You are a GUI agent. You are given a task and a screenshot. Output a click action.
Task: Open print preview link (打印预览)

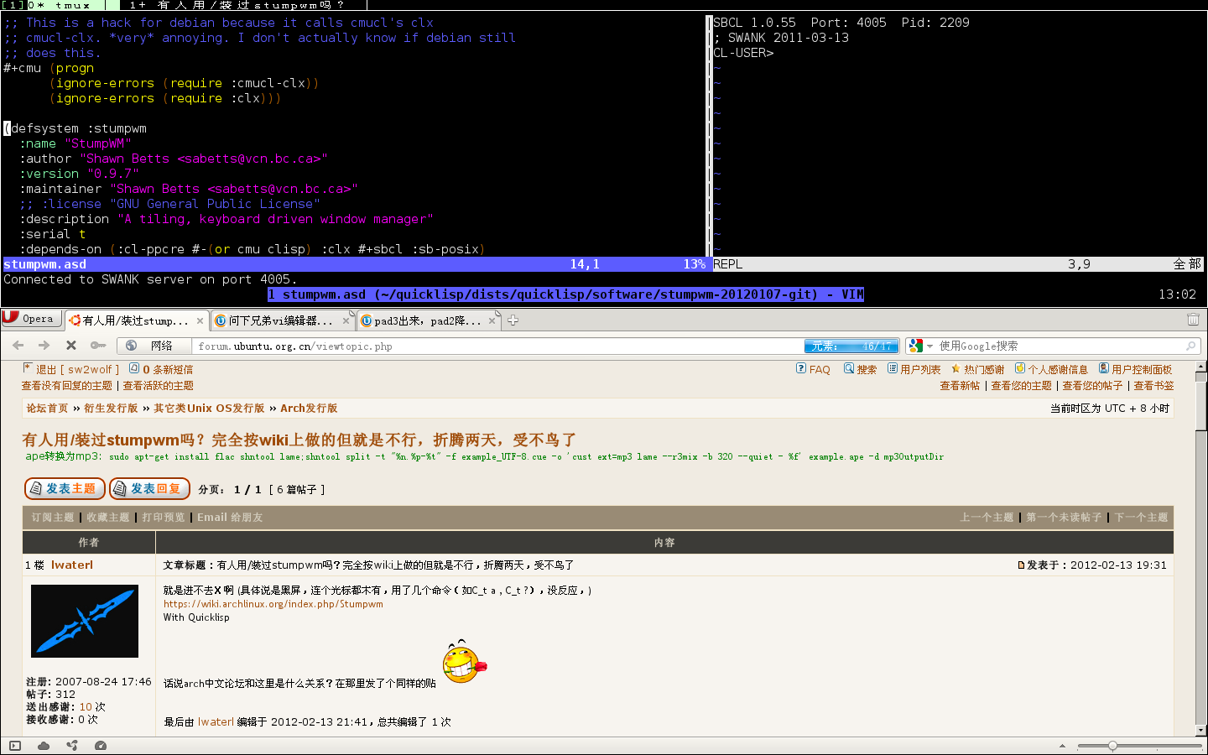click(164, 518)
